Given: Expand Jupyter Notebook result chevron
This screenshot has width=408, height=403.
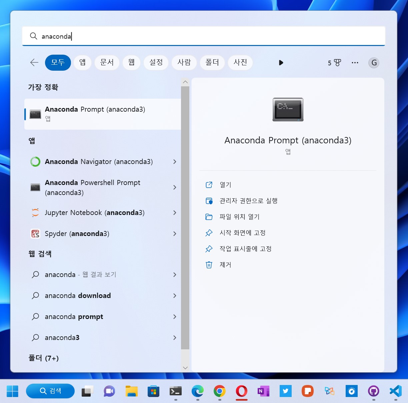Looking at the screenshot, I should 175,213.
